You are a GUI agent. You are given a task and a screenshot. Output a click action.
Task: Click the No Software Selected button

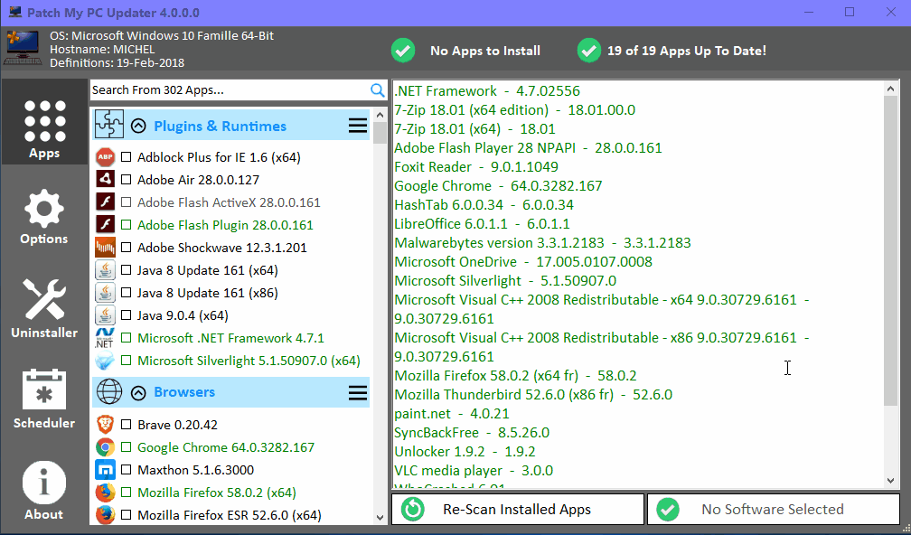[x=774, y=510]
